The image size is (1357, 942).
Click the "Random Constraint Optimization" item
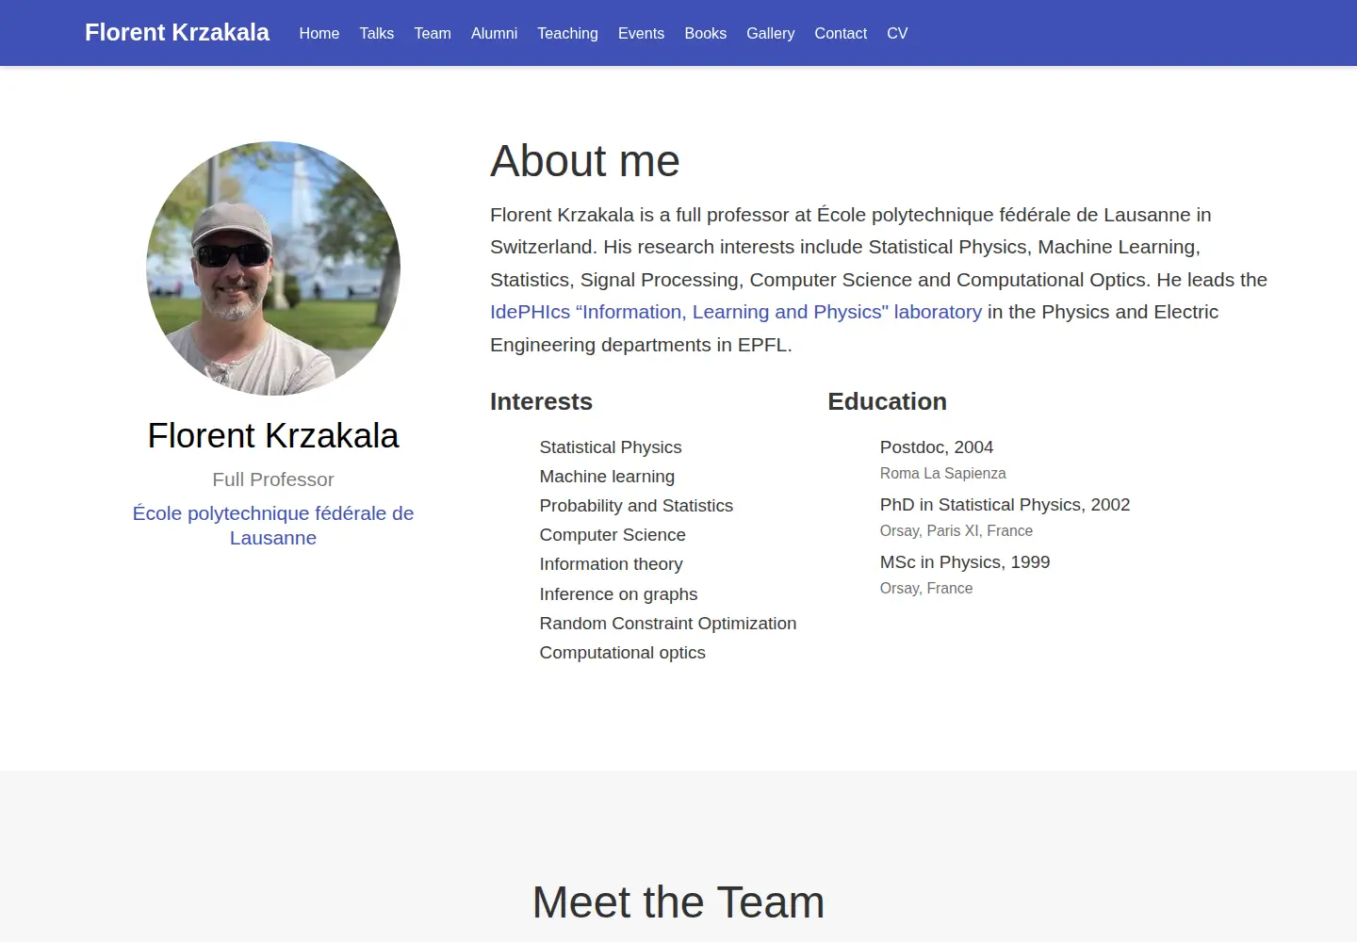click(x=668, y=624)
